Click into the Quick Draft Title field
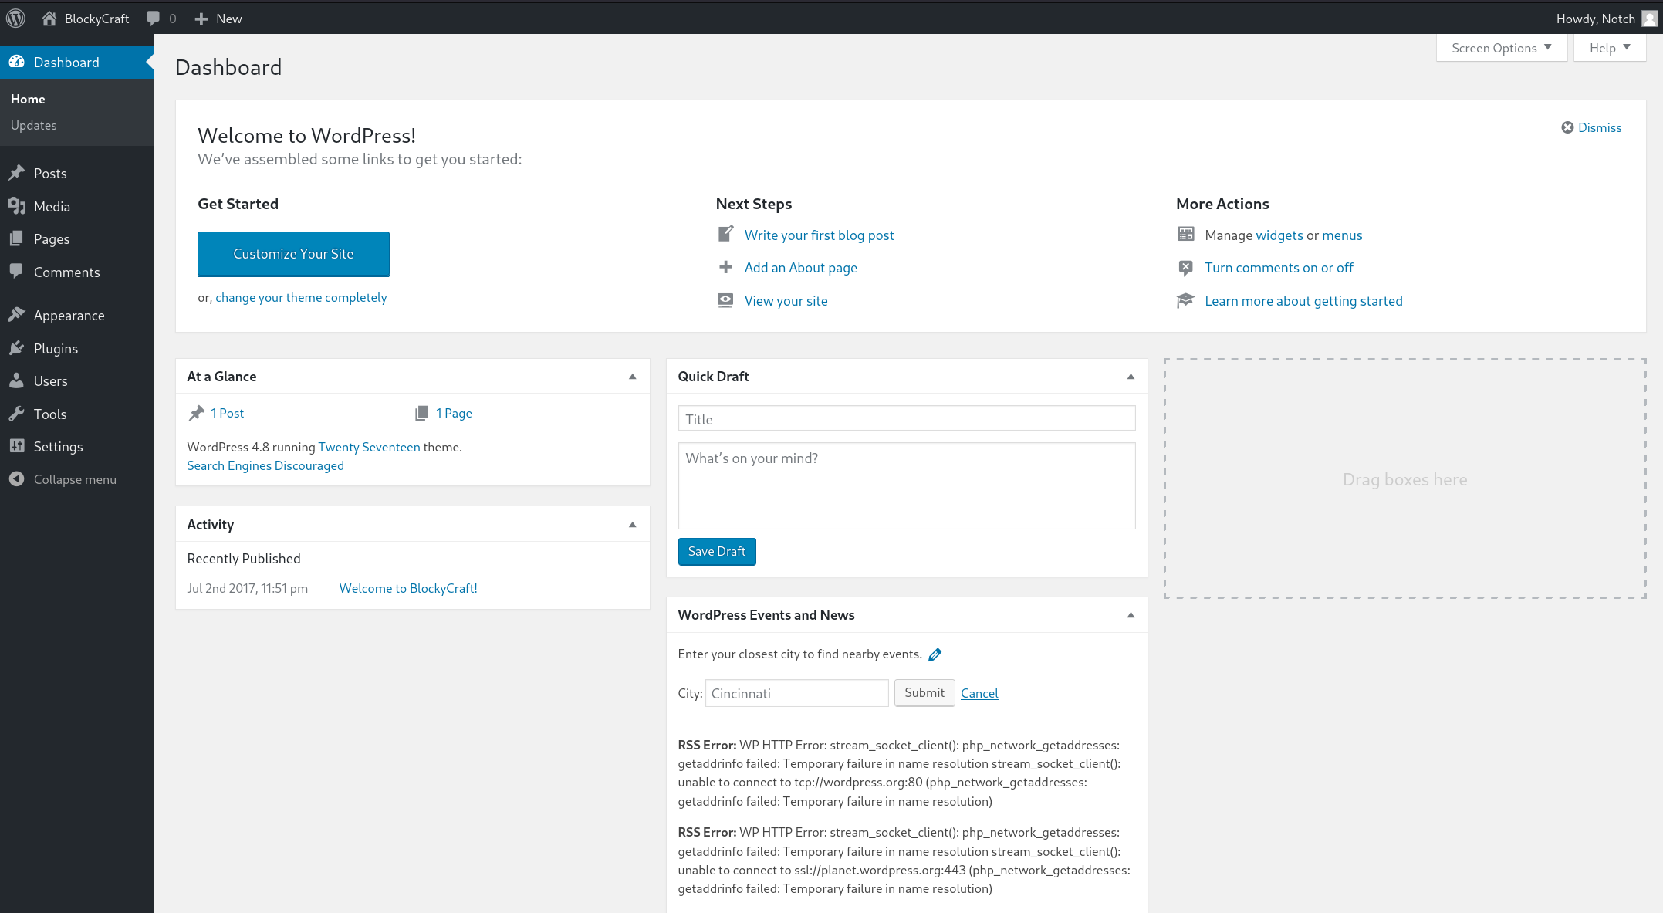1663x913 pixels. coord(906,419)
